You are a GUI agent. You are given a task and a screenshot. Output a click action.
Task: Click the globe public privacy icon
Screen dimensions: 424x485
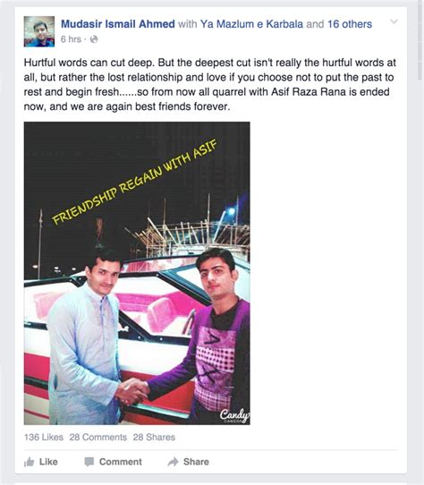[x=94, y=39]
